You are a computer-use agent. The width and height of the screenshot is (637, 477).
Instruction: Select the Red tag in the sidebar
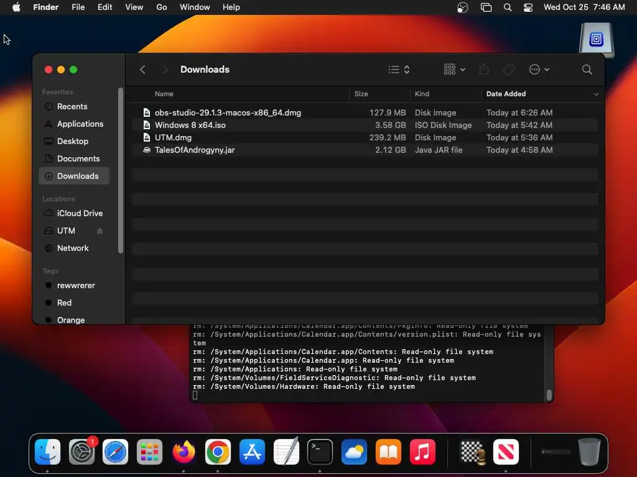[74, 303]
